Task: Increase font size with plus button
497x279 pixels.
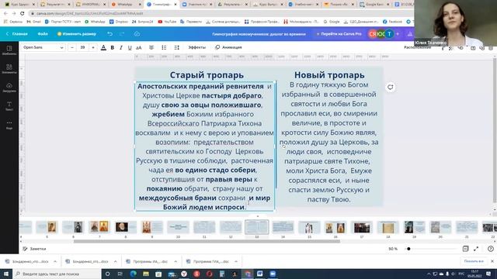Action: (x=93, y=47)
